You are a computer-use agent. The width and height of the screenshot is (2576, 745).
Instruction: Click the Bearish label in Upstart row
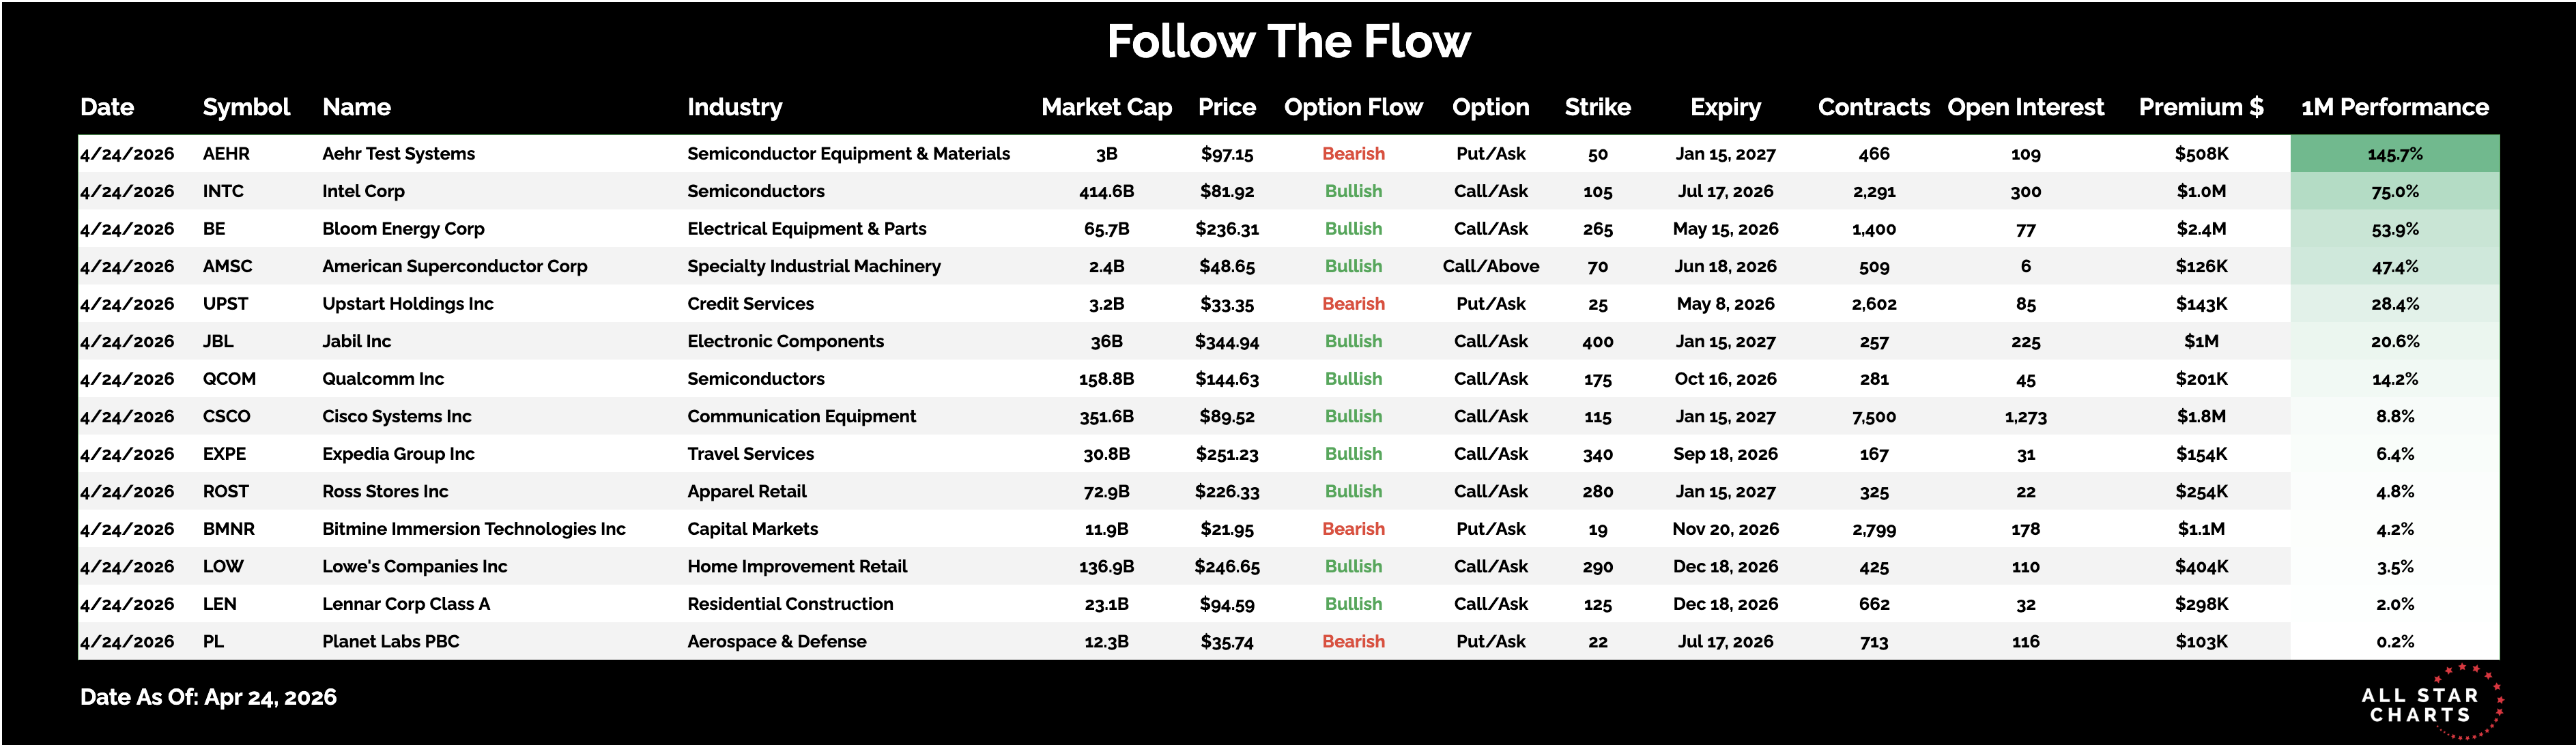pyautogui.click(x=1353, y=304)
